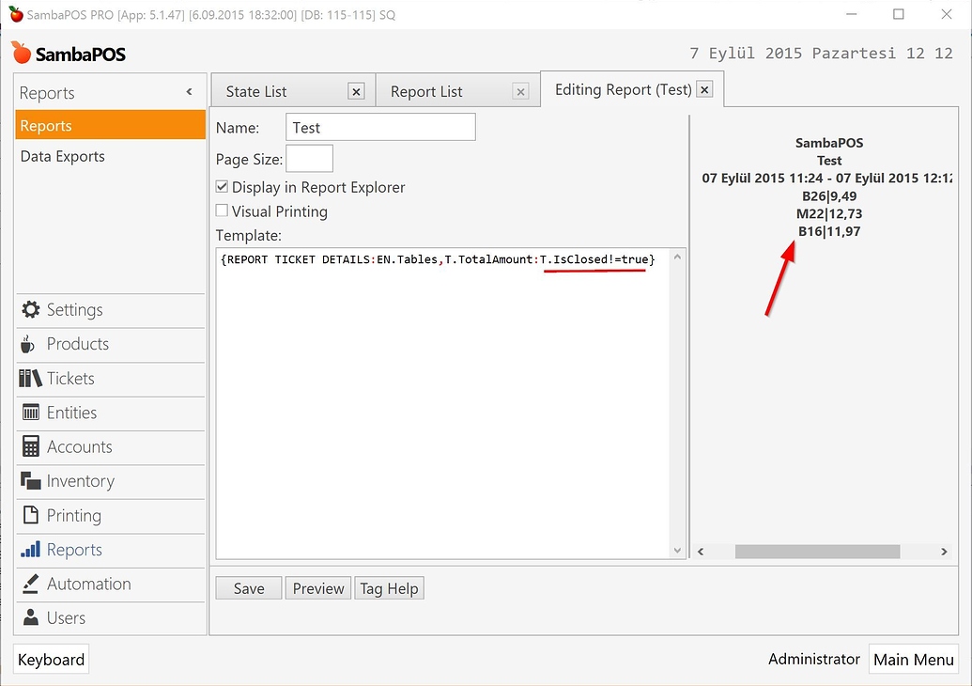
Task: Click inside the Name input field
Action: [x=379, y=126]
